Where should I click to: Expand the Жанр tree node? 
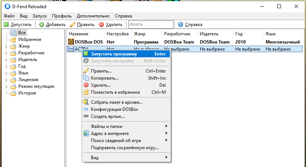[x=6, y=46]
